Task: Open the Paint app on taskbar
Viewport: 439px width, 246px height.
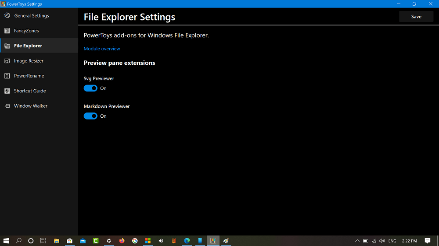Action: pyautogui.click(x=226, y=241)
